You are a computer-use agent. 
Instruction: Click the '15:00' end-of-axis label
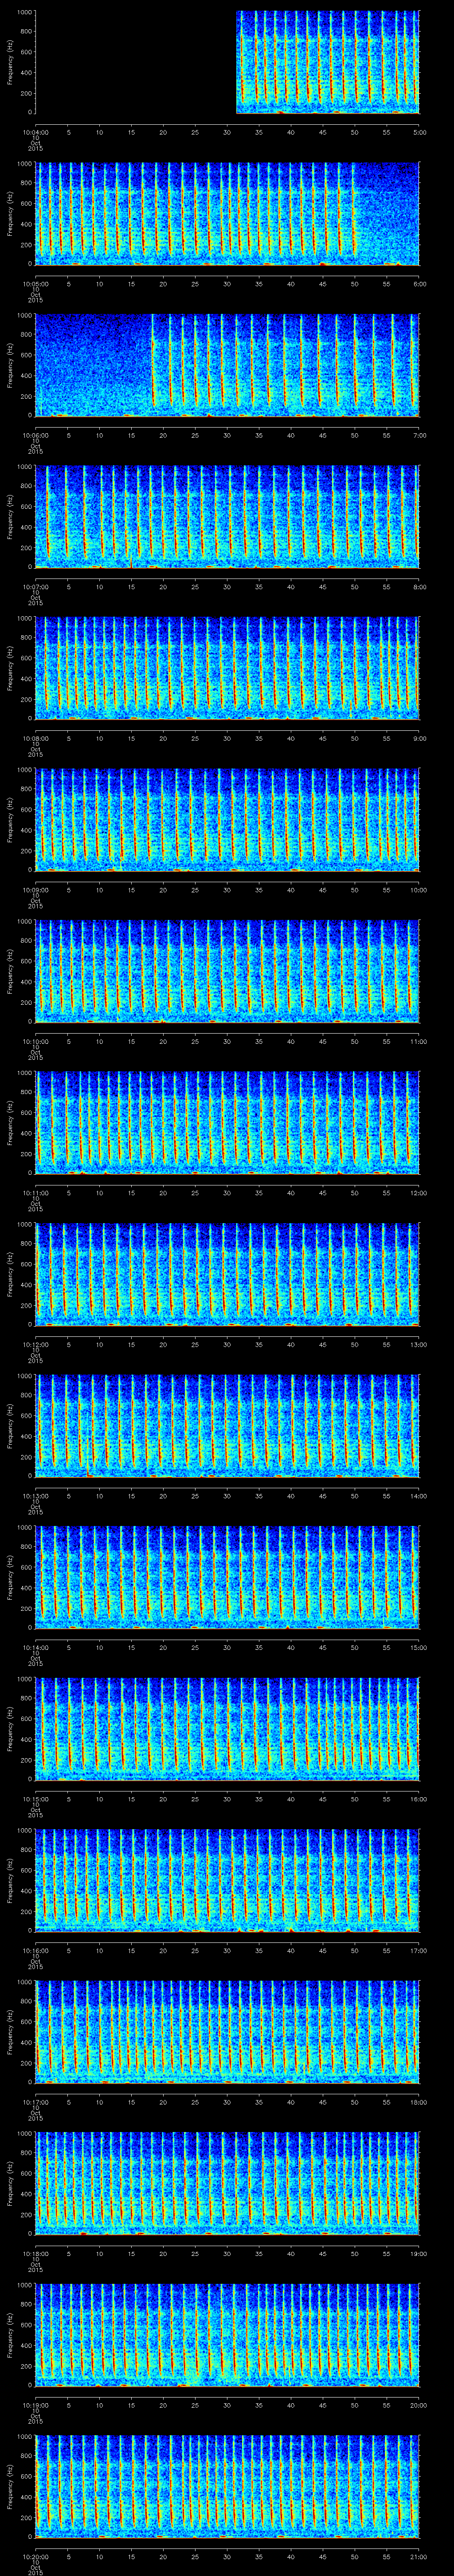click(x=419, y=1647)
